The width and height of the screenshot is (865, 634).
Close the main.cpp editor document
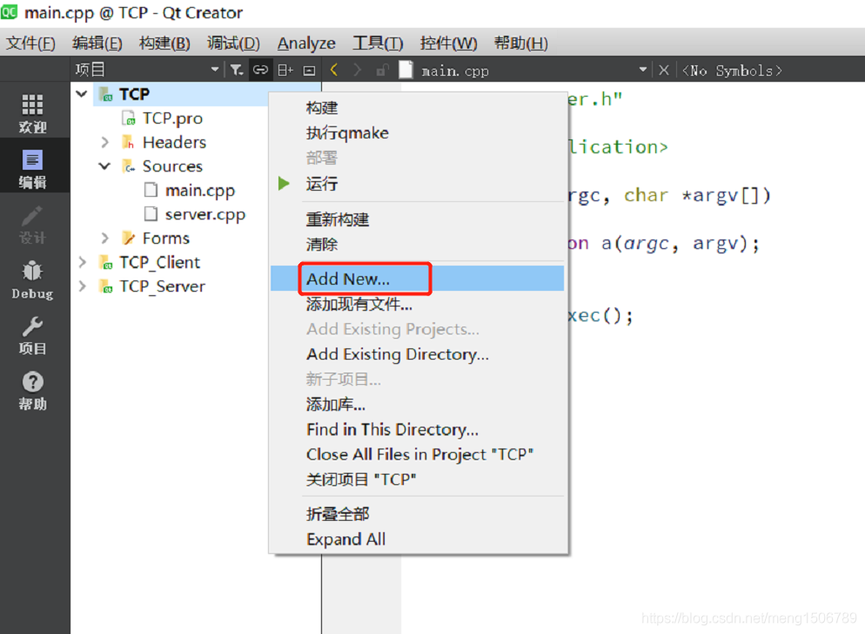tap(664, 71)
